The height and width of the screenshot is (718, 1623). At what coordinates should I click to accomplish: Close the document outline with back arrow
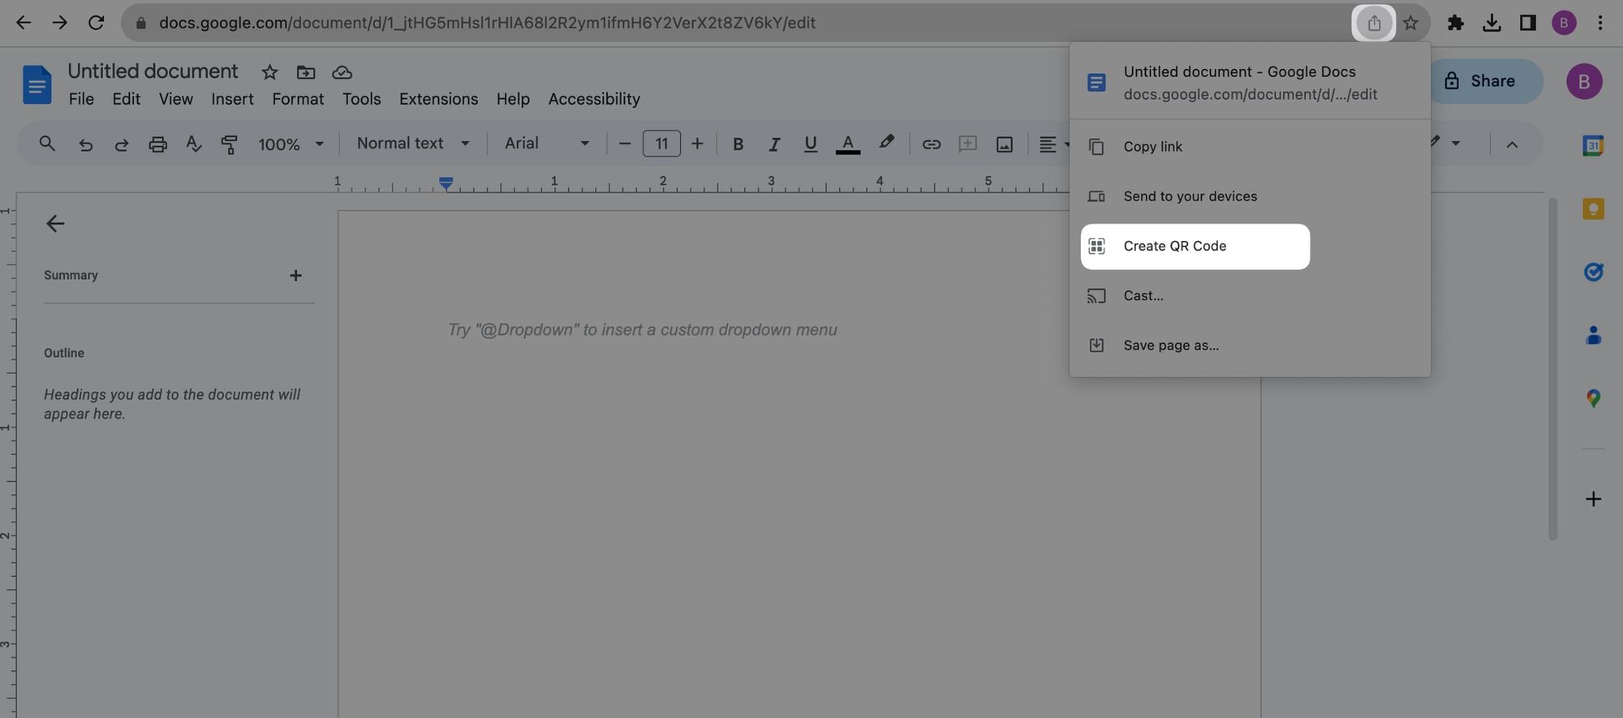[x=55, y=224]
